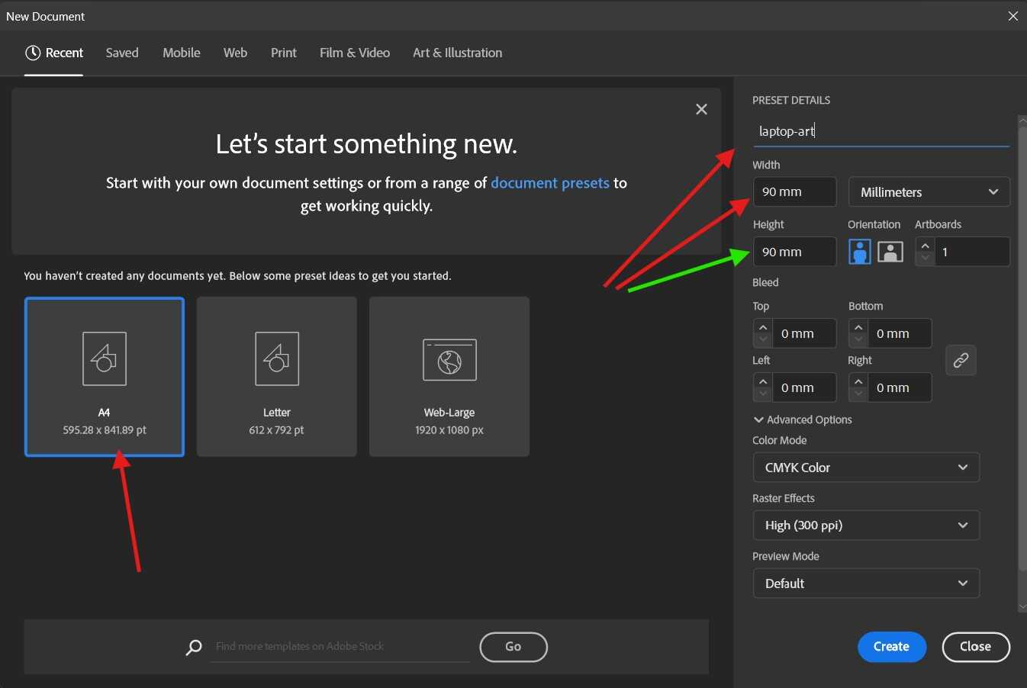The width and height of the screenshot is (1027, 688).
Task: Click the Left bleed input field
Action: [x=804, y=387]
